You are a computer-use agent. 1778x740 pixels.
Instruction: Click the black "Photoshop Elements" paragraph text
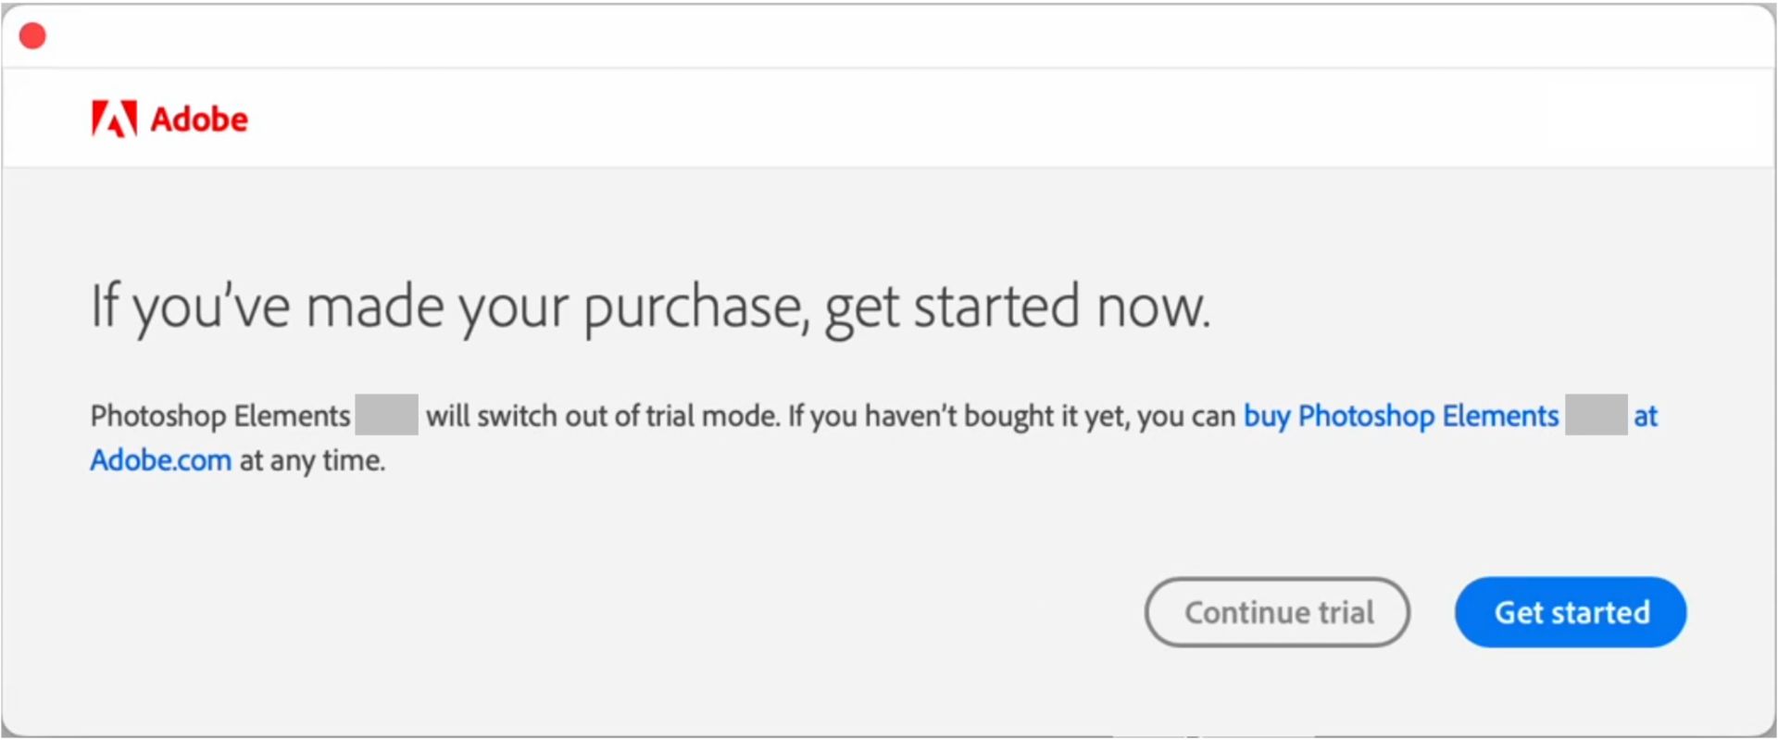pos(219,416)
